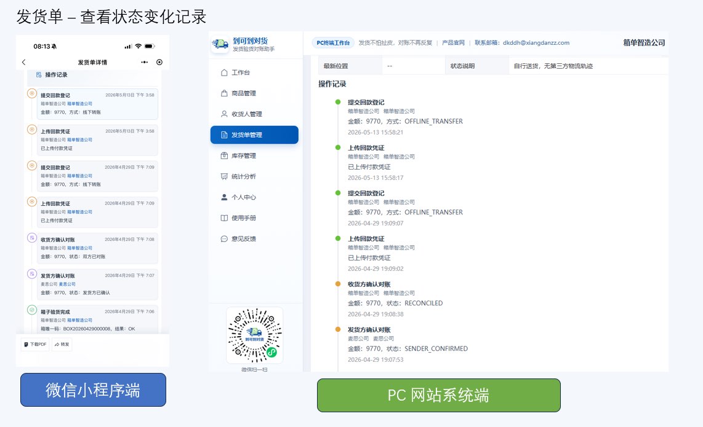Tap the 下载PDF button

click(x=35, y=344)
